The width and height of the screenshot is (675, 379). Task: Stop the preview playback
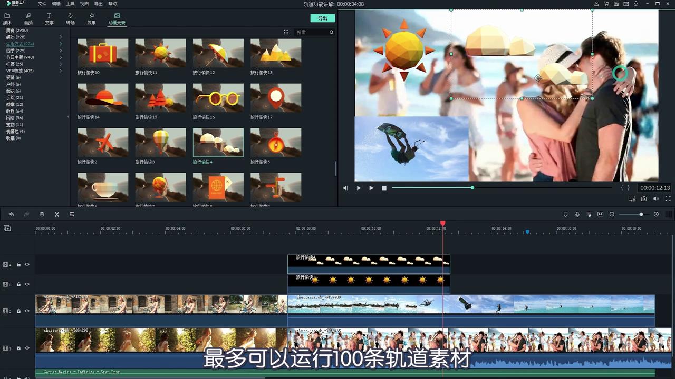384,188
